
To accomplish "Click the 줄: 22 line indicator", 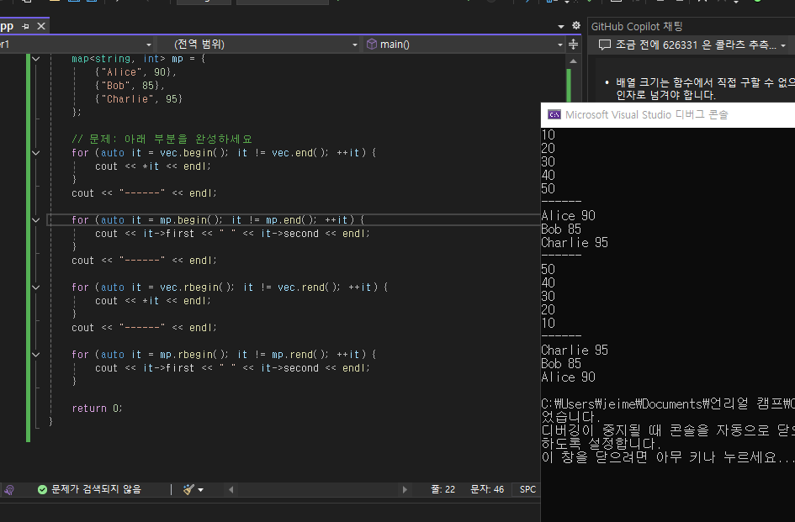I will coord(443,489).
